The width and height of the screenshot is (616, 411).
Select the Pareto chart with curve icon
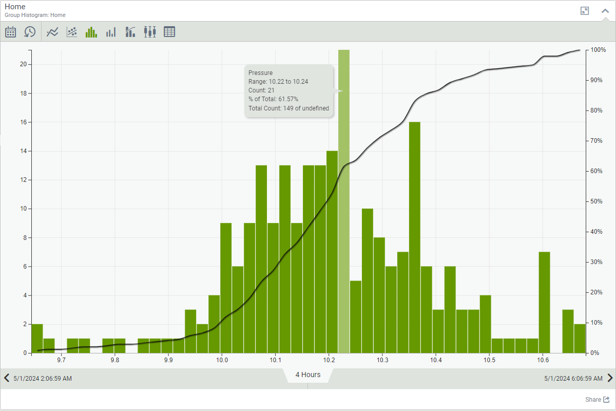point(130,32)
